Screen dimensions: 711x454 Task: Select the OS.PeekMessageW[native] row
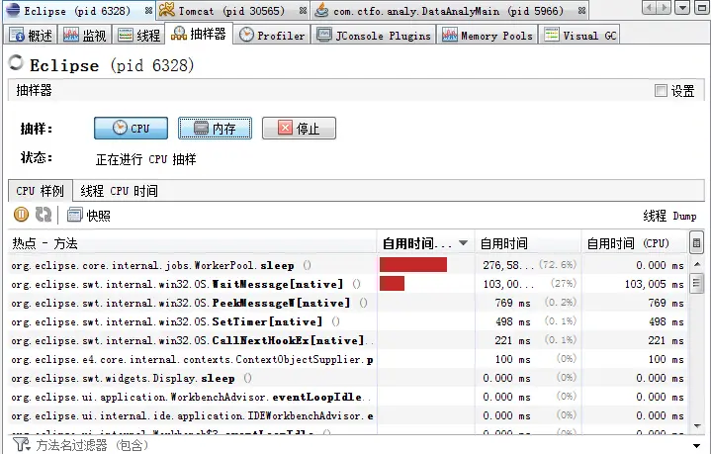348,303
